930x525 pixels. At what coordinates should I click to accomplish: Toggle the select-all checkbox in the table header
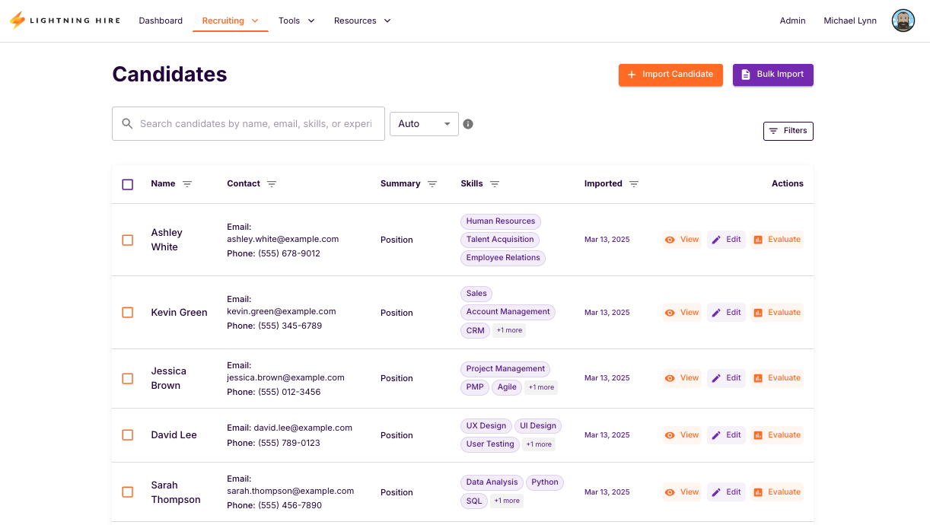coord(127,184)
